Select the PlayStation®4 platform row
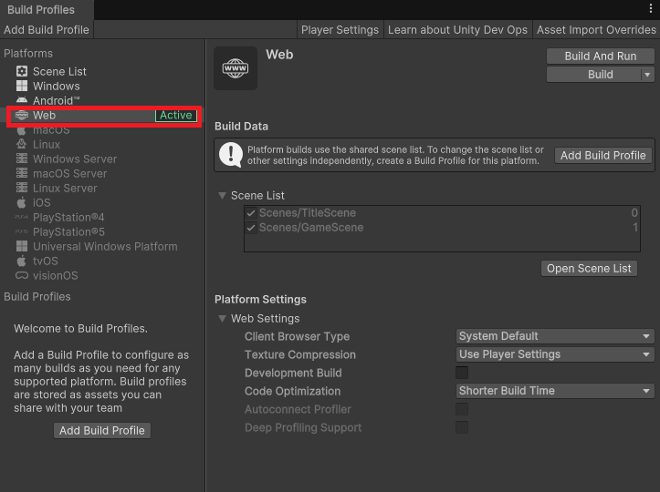 coord(102,217)
